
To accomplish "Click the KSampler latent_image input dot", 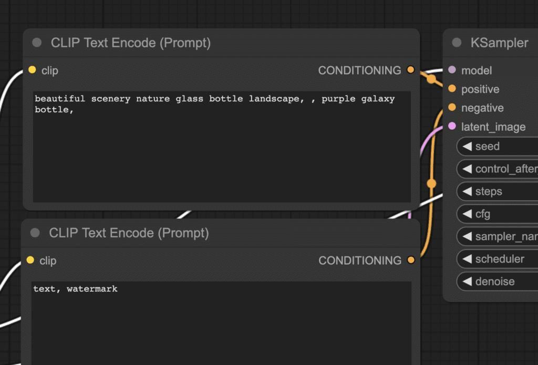I will 452,127.
